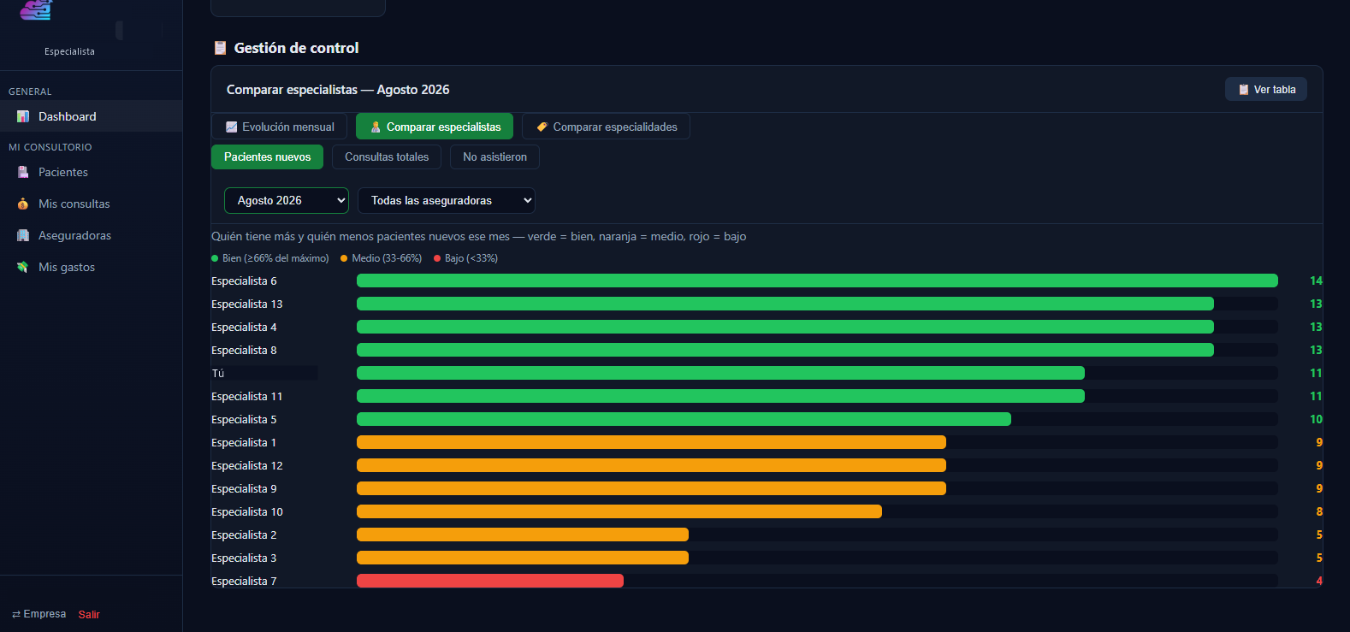1350x632 pixels.
Task: Switch to Evolución mensual tab
Action: click(280, 127)
